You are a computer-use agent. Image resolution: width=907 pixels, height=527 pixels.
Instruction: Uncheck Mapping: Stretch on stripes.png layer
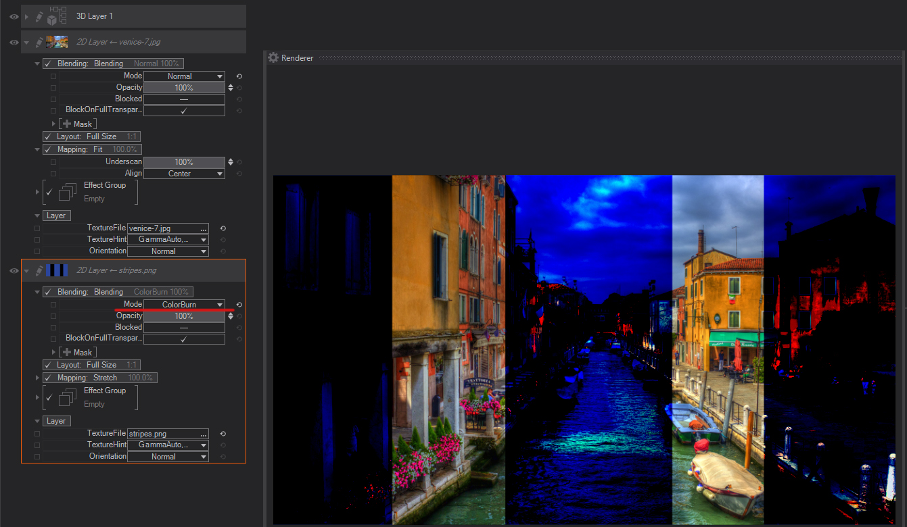click(48, 378)
